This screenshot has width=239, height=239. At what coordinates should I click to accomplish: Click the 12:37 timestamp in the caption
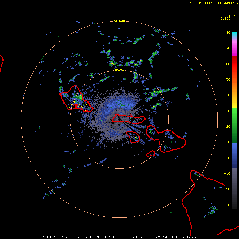tap(192, 237)
